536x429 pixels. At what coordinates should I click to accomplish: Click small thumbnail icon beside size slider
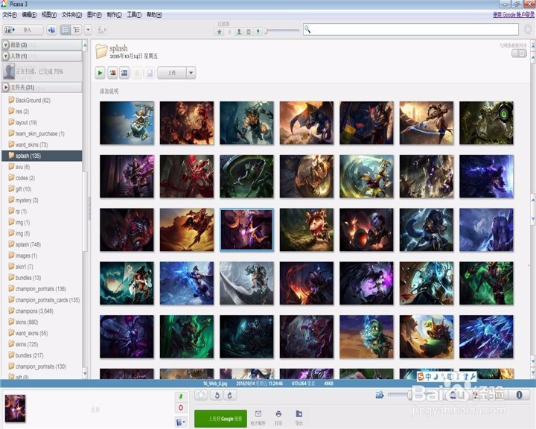(x=380, y=395)
